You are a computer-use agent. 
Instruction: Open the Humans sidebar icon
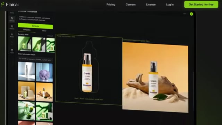(12, 35)
